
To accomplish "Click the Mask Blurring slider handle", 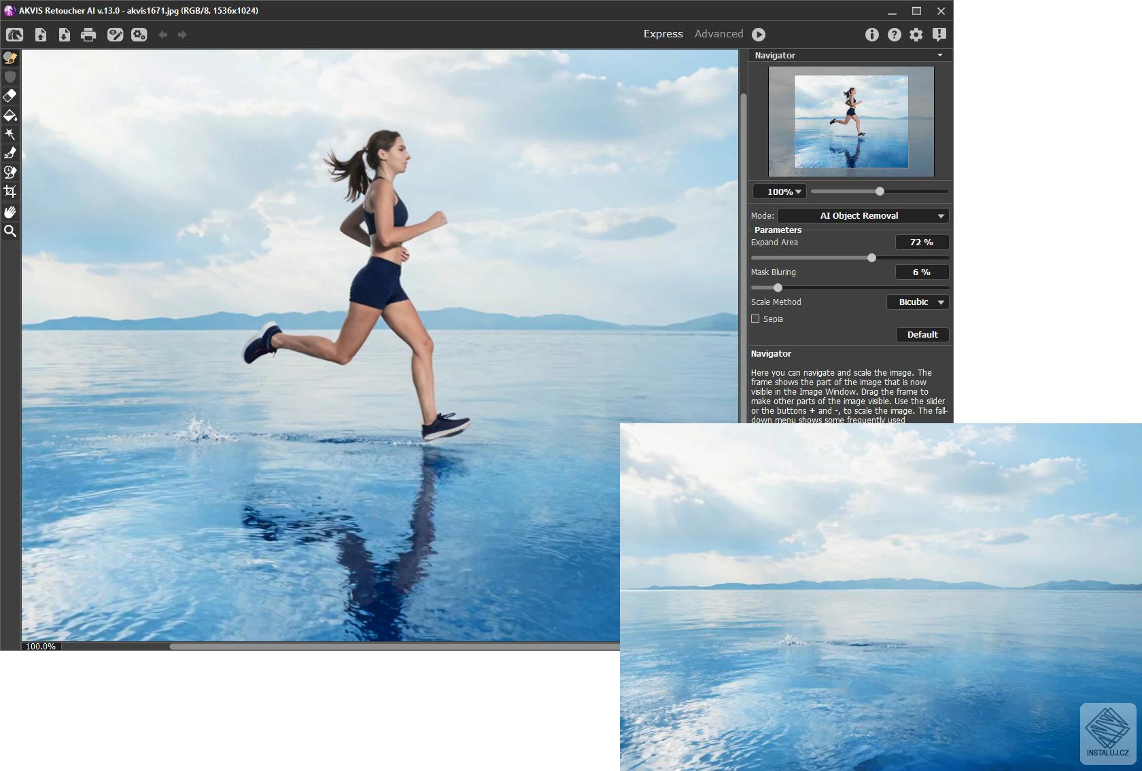I will pyautogui.click(x=778, y=287).
